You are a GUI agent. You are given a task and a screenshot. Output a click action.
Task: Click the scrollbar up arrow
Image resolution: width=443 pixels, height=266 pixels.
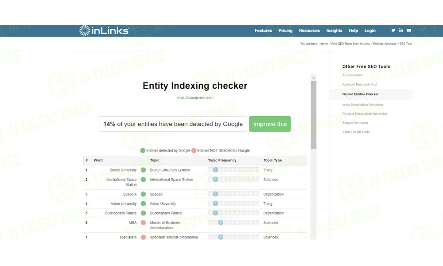(x=313, y=78)
